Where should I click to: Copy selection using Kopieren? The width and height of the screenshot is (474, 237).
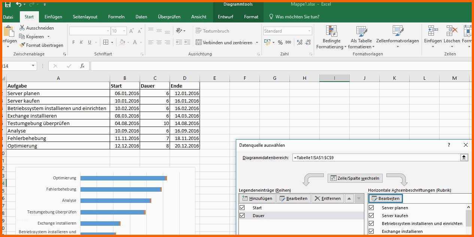32,37
